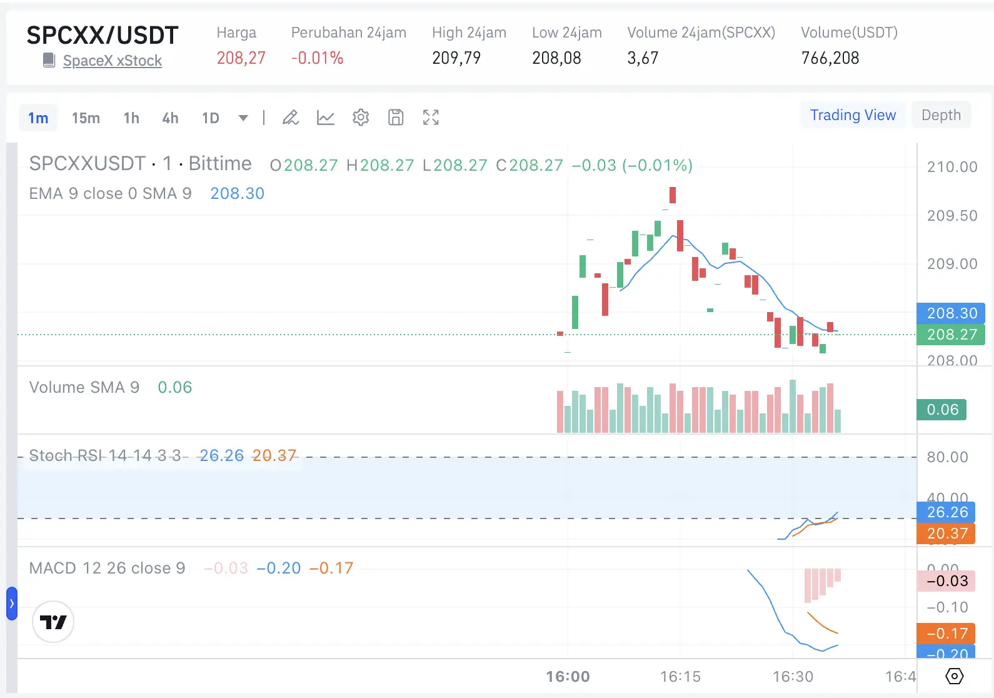Click the 26.26 blue Stoch RSI axis label
994x698 pixels.
click(x=946, y=512)
